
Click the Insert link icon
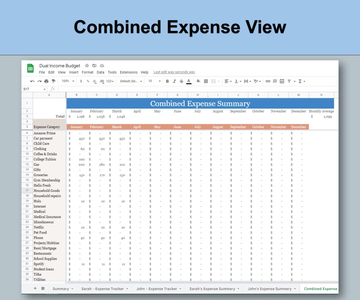click(268, 81)
